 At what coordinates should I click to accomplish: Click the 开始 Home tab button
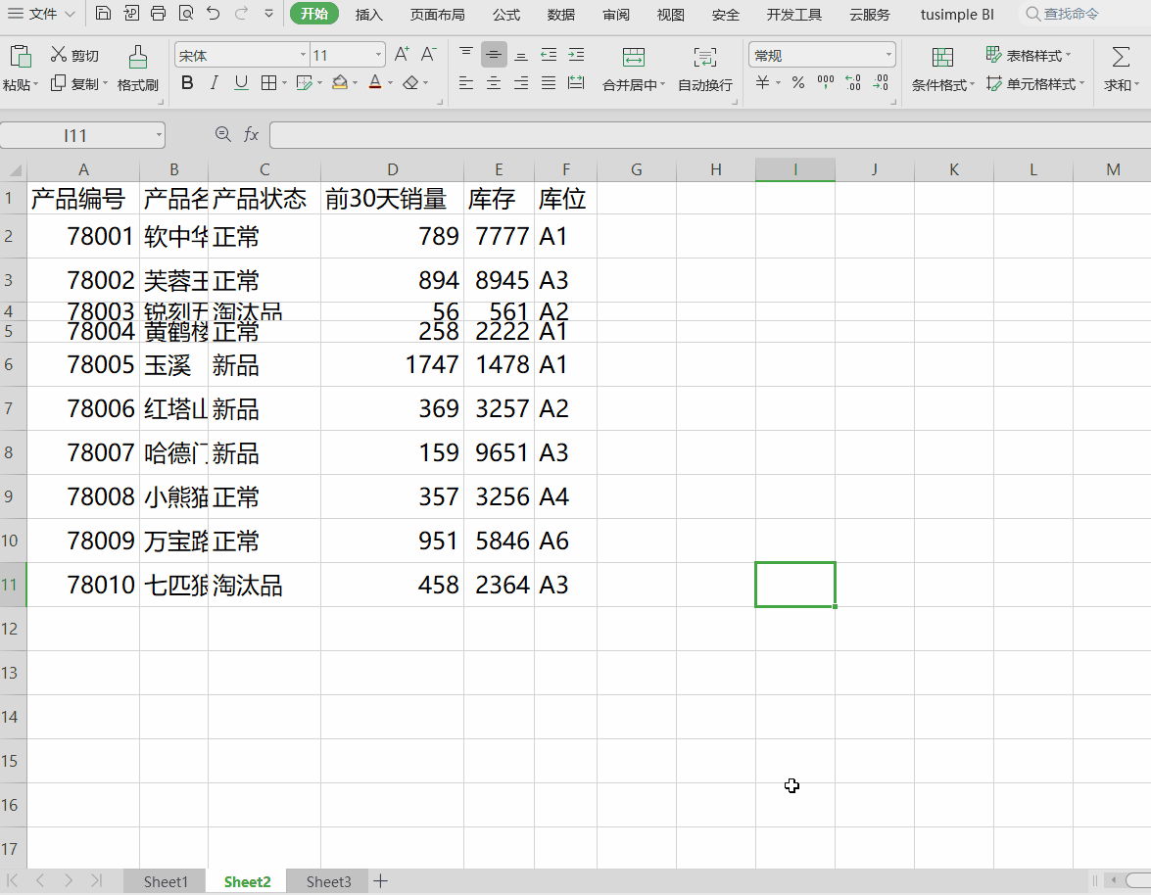click(314, 13)
